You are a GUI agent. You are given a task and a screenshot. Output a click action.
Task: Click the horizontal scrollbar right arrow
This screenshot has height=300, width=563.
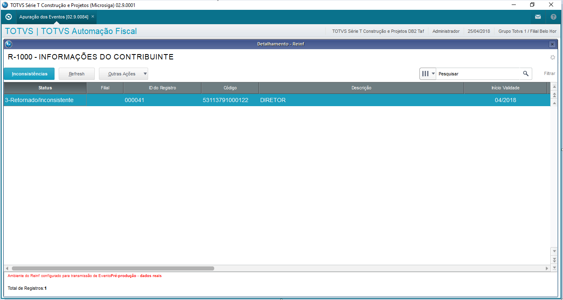point(547,268)
